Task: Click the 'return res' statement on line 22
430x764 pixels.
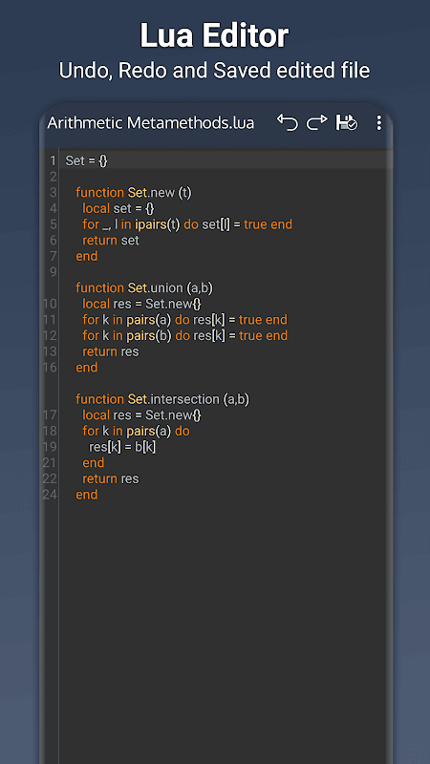Action: point(111,478)
